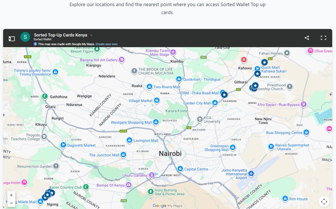Select the Dagoretti Market cart pin

[x=63, y=145]
